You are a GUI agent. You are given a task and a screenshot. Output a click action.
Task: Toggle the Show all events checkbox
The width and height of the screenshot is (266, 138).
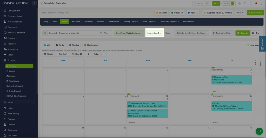point(248,45)
